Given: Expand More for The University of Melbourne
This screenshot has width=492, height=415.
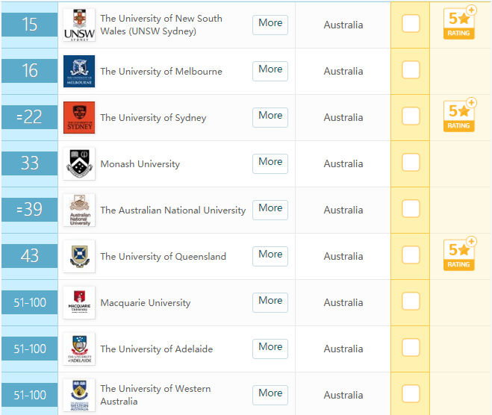Looking at the screenshot, I should click(270, 69).
